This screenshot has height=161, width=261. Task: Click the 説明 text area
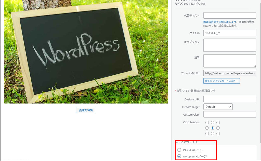coord(230,61)
